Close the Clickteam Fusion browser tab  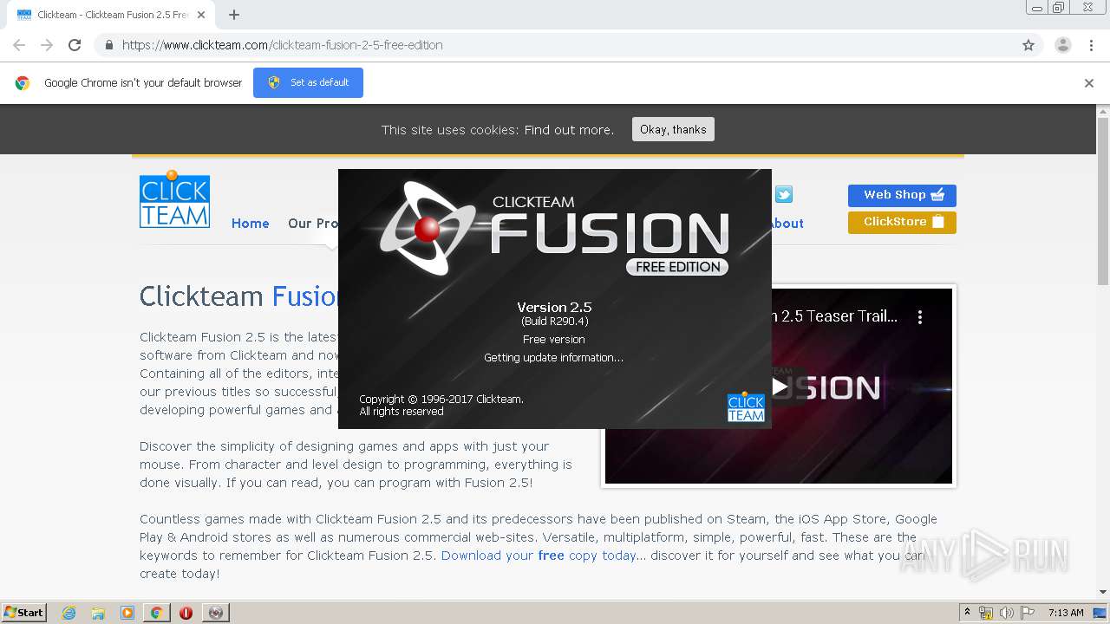pyautogui.click(x=201, y=15)
